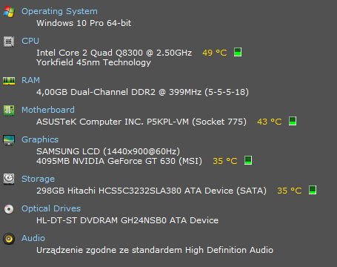Open the Storage section heading
This screenshot has height=267, width=337.
[38, 179]
